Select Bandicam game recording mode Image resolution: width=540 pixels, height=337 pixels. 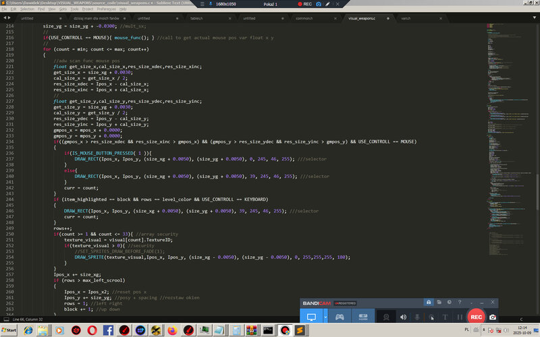click(340, 317)
